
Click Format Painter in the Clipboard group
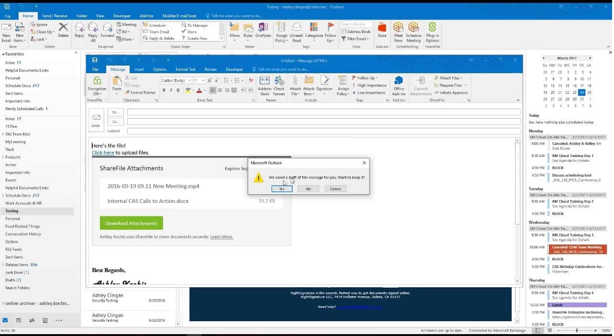pos(140,92)
